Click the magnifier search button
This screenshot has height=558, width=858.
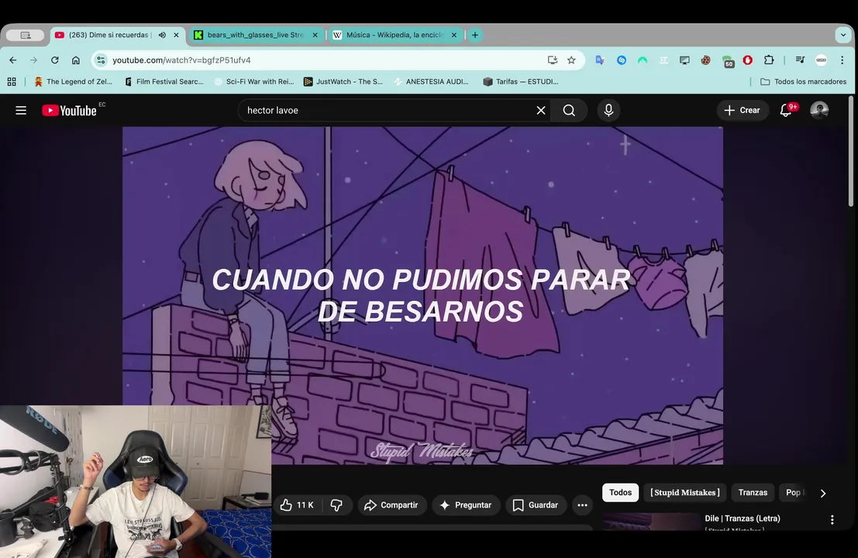click(x=569, y=111)
